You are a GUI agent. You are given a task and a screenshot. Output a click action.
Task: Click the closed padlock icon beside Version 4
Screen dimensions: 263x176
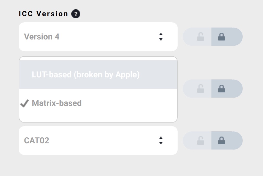click(222, 37)
